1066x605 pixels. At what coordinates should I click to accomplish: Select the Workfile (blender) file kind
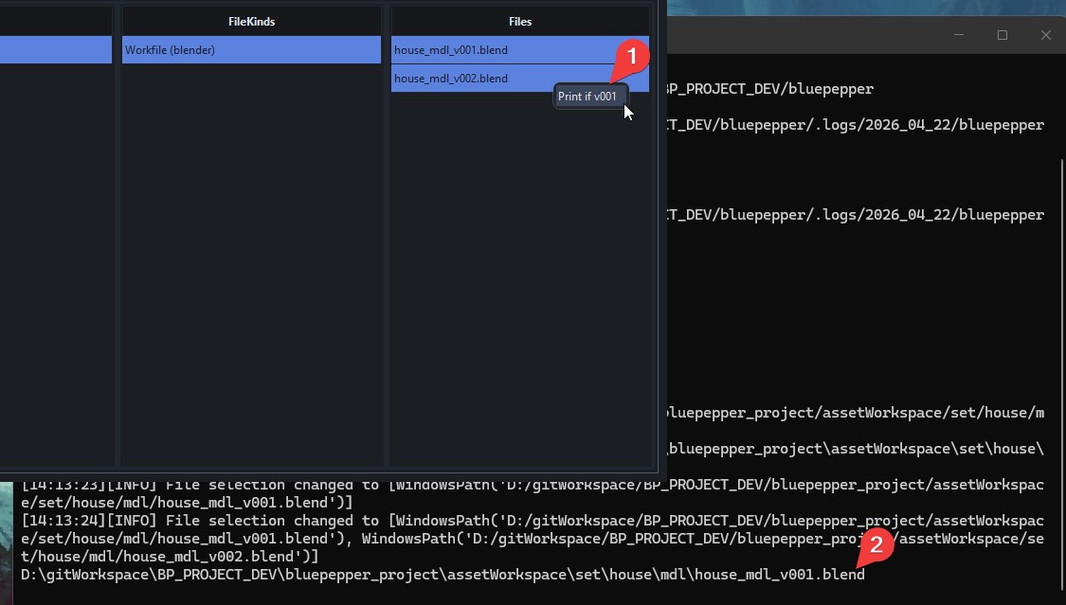tap(251, 50)
